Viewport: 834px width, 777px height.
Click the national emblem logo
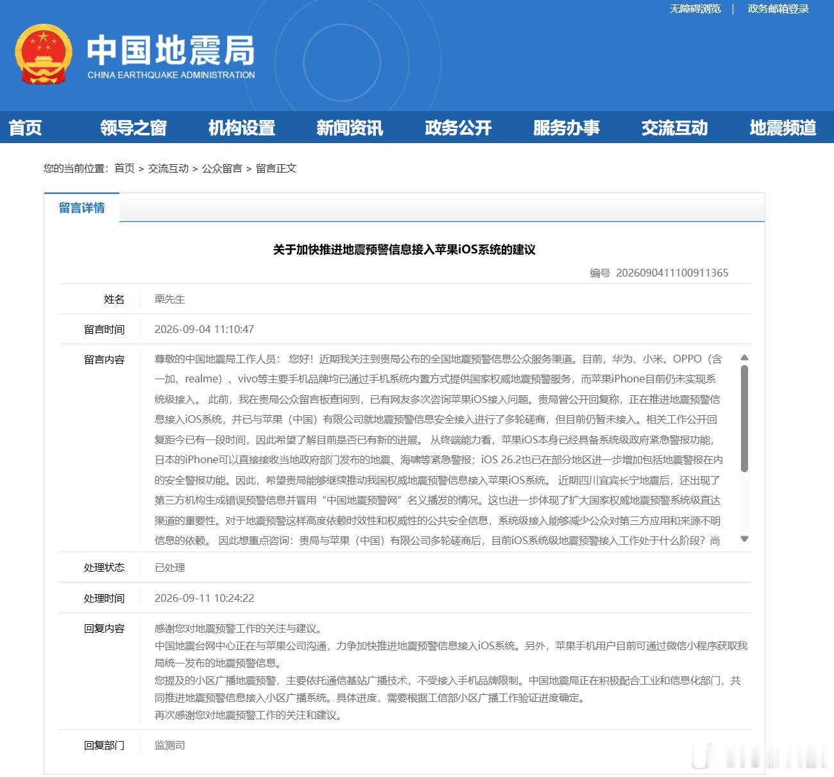(x=44, y=55)
